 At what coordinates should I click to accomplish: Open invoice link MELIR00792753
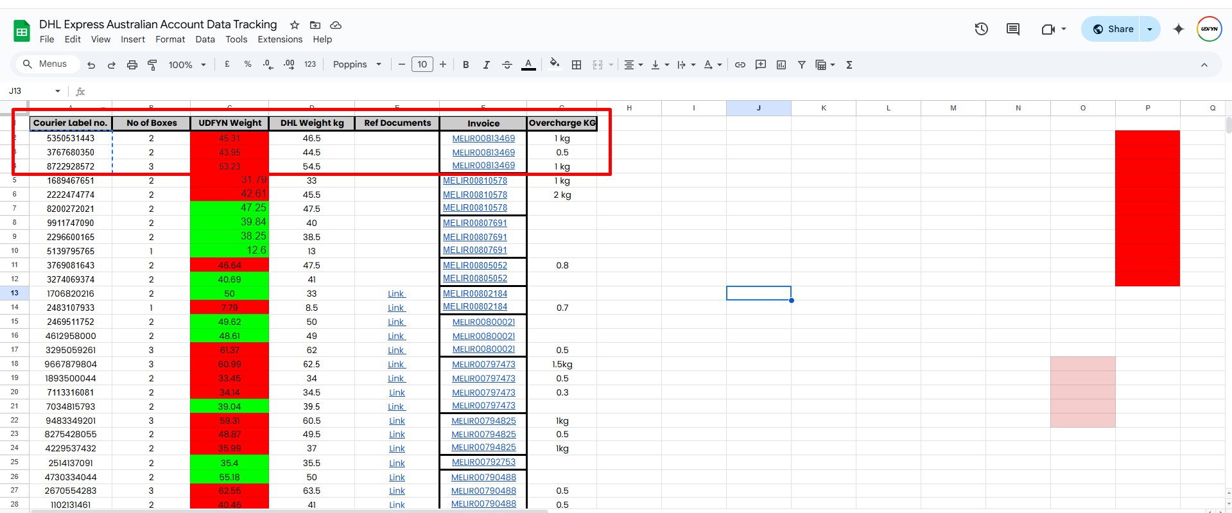click(483, 462)
